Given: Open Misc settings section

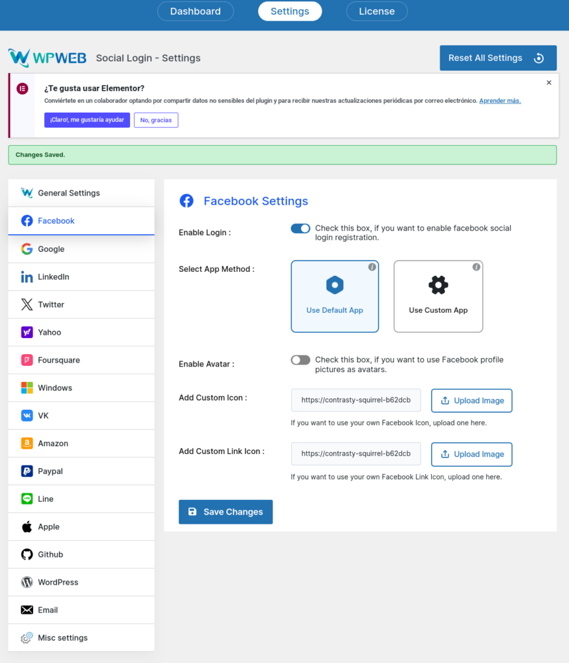Looking at the screenshot, I should (81, 638).
